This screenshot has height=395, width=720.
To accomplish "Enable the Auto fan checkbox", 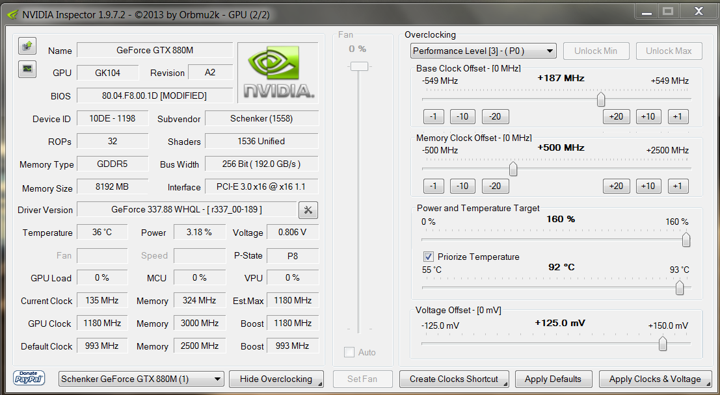I will coord(349,352).
